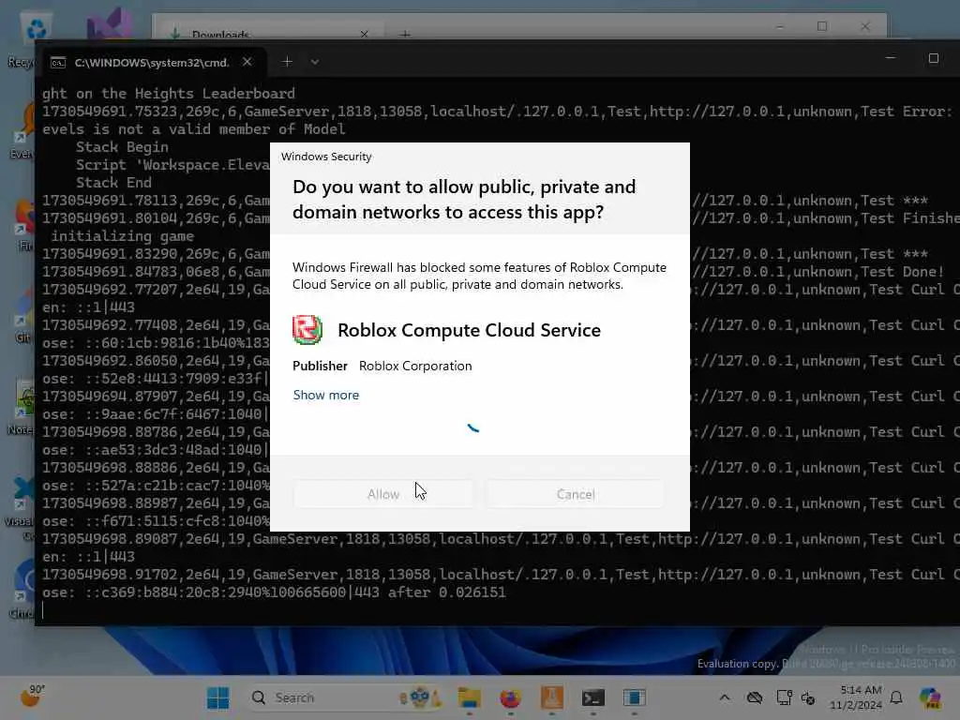
Task: Click the muted volume tray icon
Action: pos(808,697)
